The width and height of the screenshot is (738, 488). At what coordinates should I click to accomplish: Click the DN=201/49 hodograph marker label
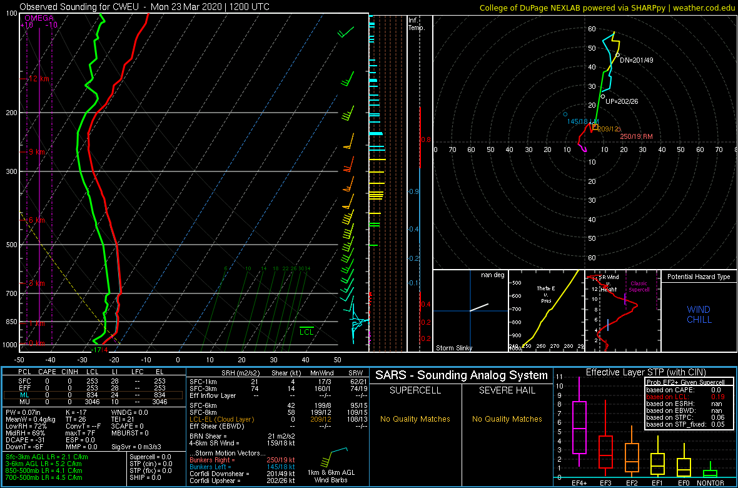(636, 60)
